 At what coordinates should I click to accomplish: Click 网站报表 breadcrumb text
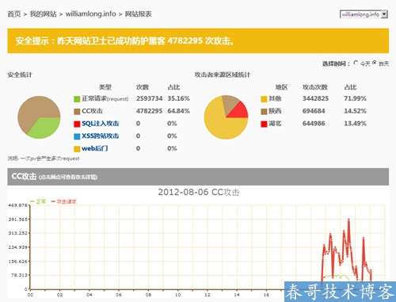(x=139, y=14)
